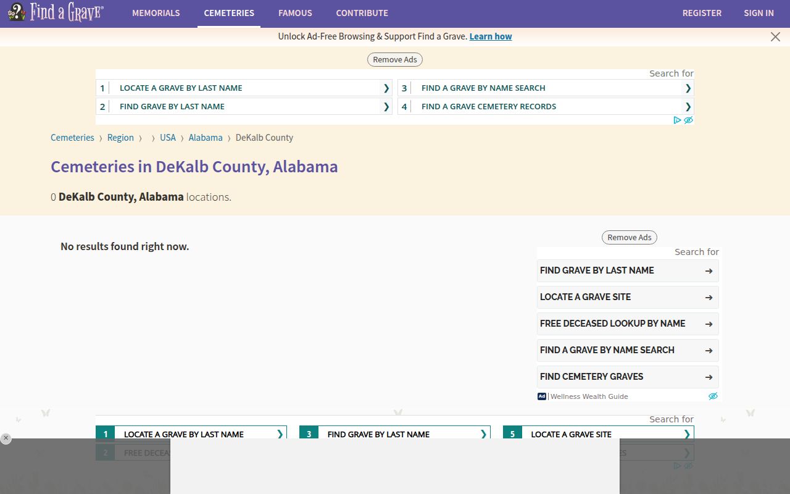Go to Alabama breadcrumb
Image resolution: width=790 pixels, height=494 pixels.
(206, 138)
